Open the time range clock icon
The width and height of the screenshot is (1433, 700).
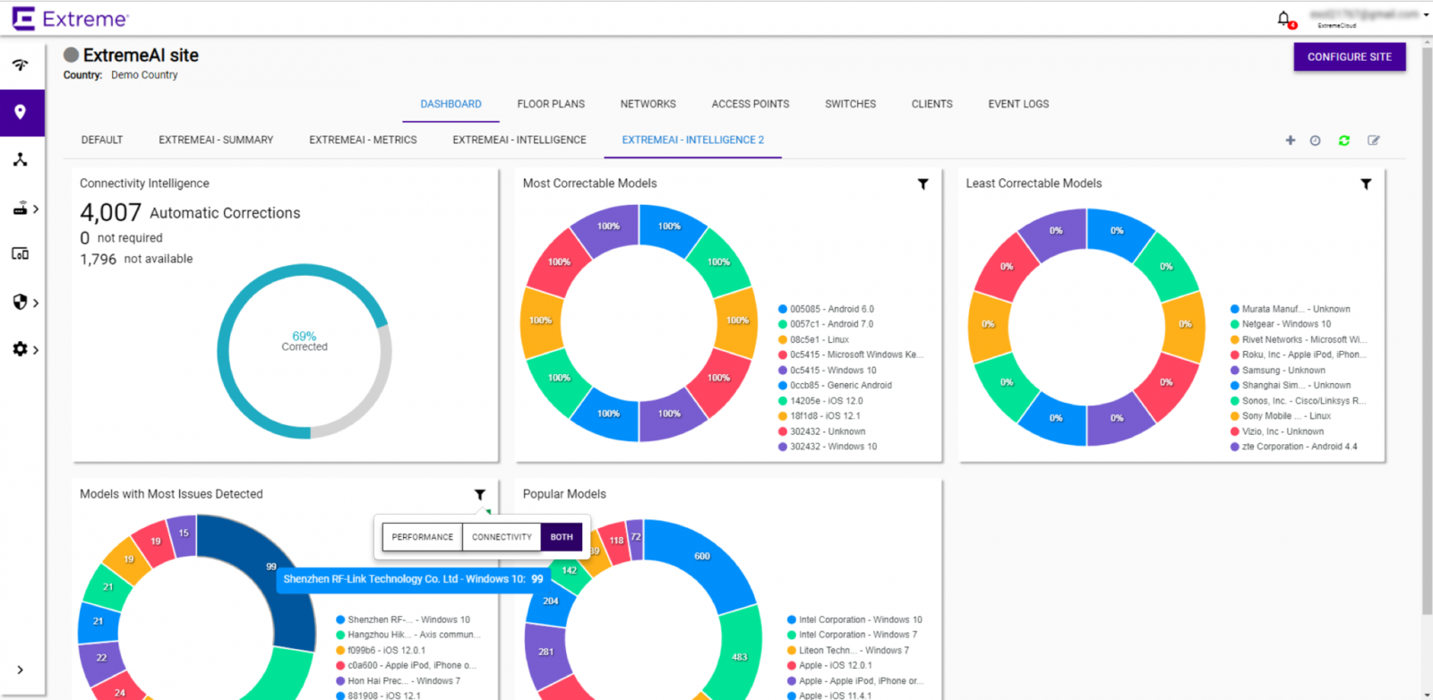pos(1315,141)
